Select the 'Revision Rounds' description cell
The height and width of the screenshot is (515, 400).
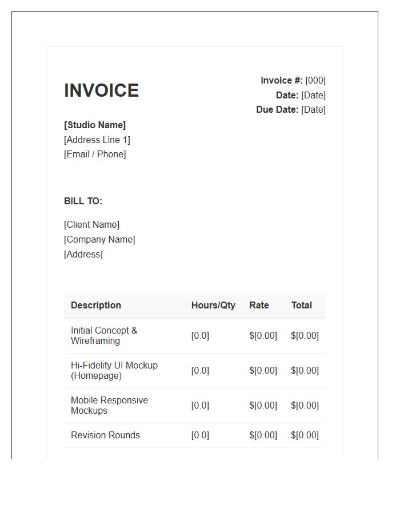pyautogui.click(x=105, y=435)
